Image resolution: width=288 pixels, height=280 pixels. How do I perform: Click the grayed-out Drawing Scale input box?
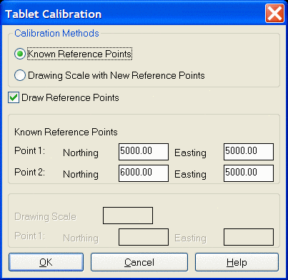(x=128, y=216)
